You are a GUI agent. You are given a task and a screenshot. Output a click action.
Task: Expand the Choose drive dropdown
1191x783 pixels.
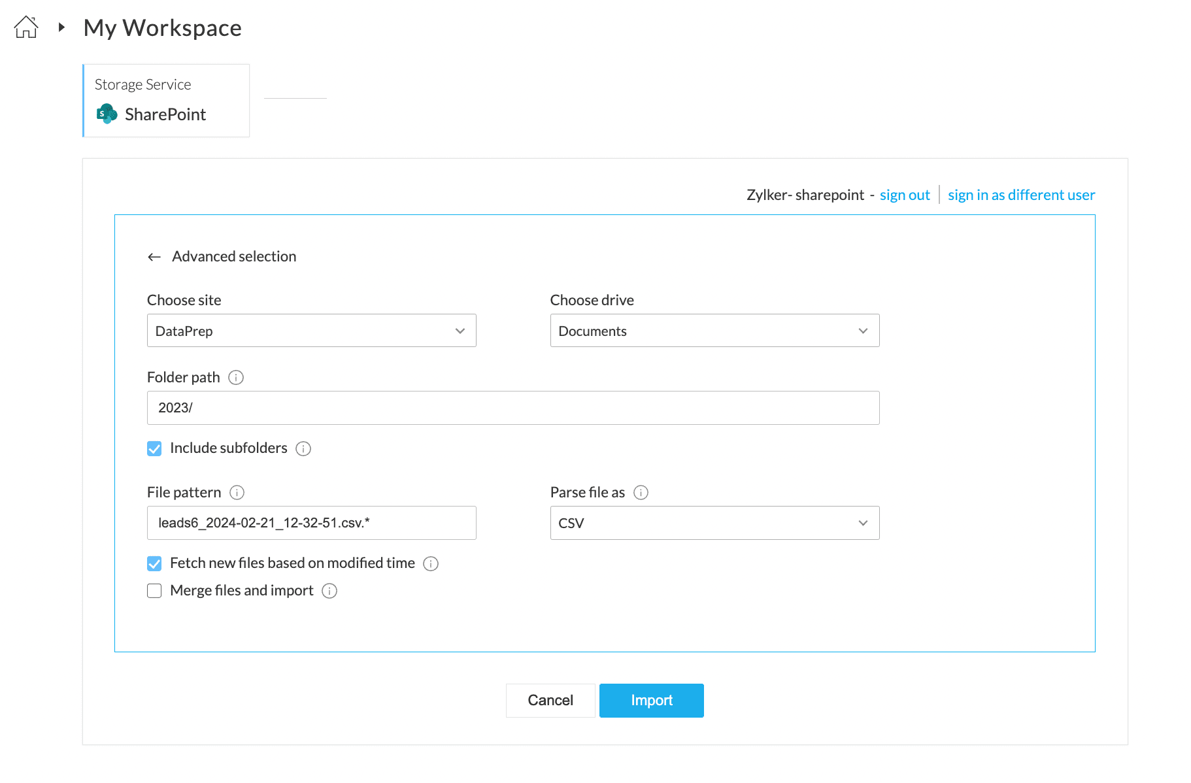point(714,331)
